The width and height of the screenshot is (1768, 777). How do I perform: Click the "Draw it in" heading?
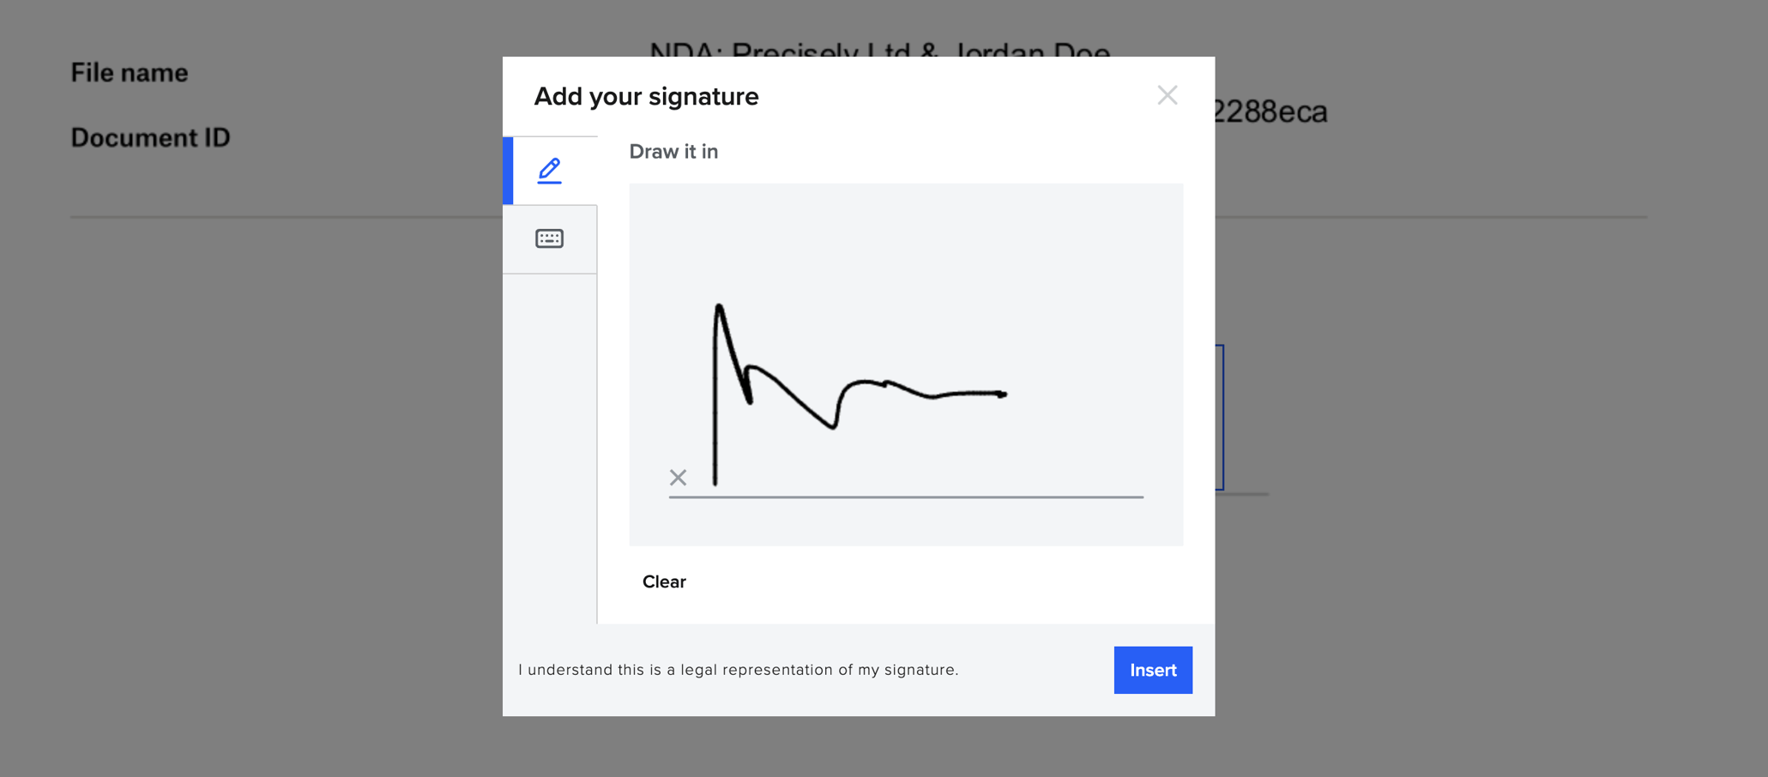point(673,152)
